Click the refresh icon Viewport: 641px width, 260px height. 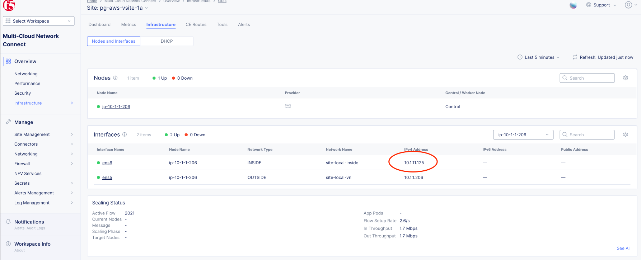click(x=575, y=57)
